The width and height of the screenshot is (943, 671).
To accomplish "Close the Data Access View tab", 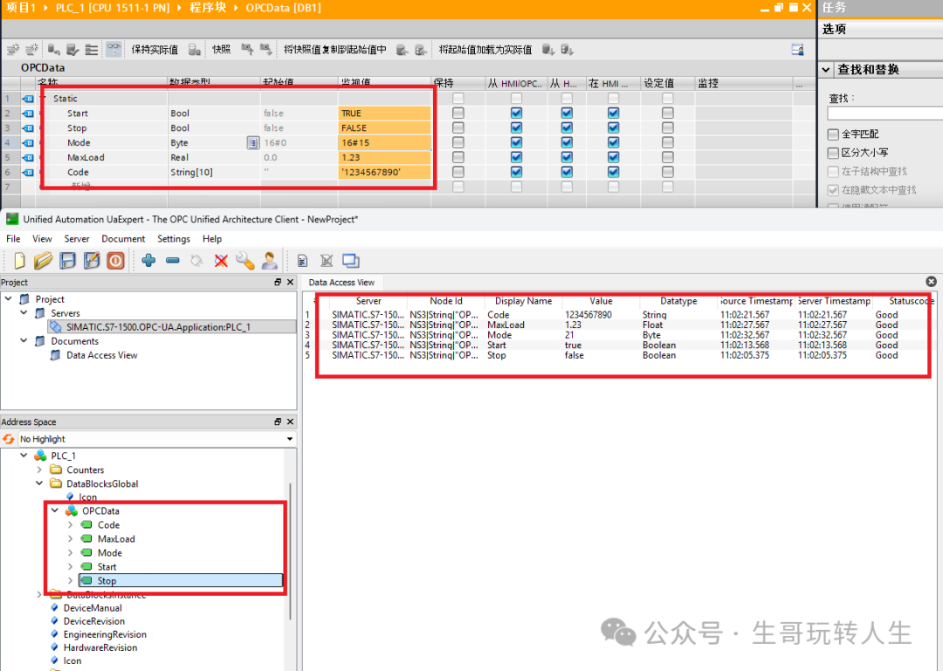I will coord(931,281).
